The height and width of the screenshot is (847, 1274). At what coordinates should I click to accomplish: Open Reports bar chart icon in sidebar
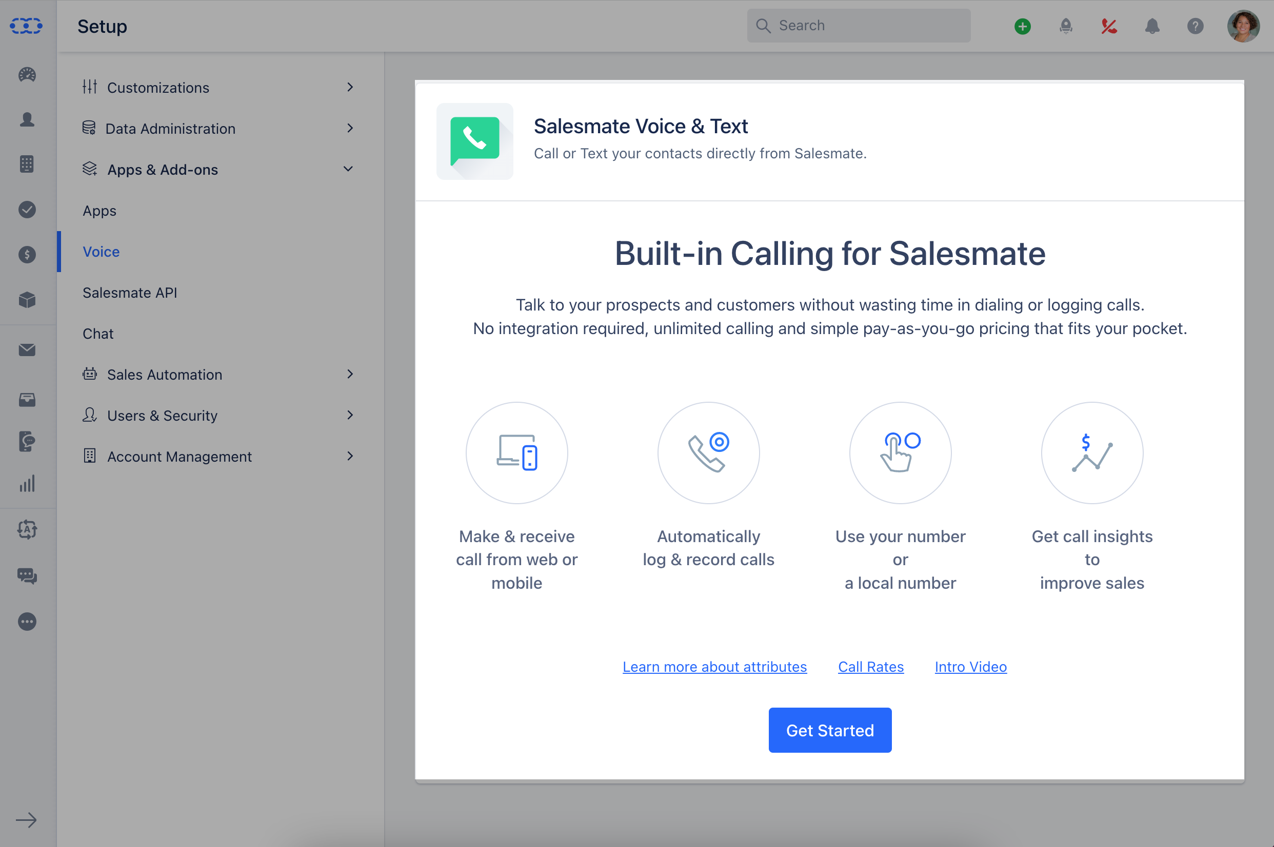coord(27,484)
